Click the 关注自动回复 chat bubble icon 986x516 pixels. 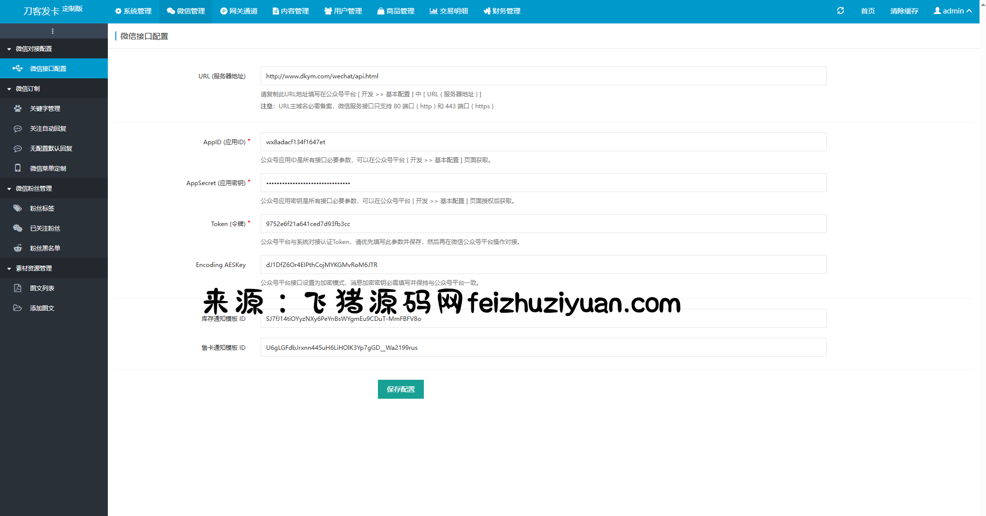pos(17,128)
